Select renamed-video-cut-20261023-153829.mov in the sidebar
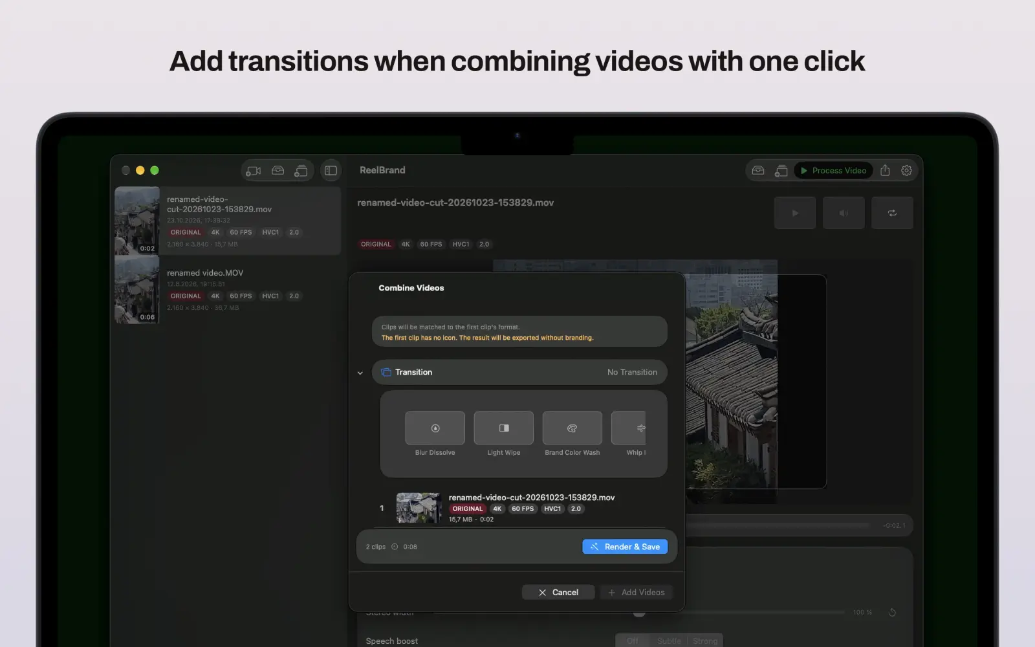 (228, 221)
